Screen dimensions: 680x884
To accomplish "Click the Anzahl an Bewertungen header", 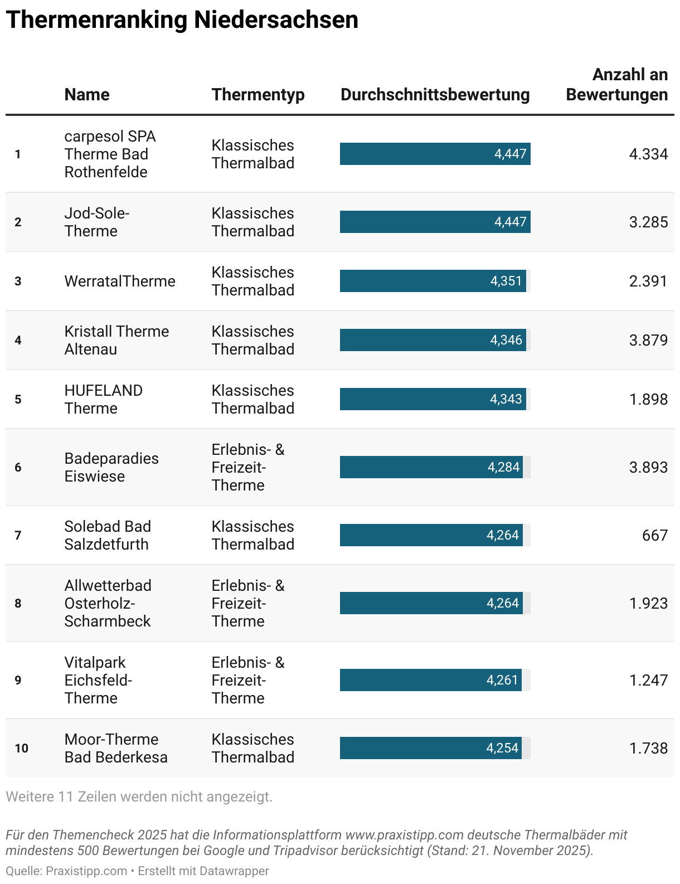I will (616, 85).
